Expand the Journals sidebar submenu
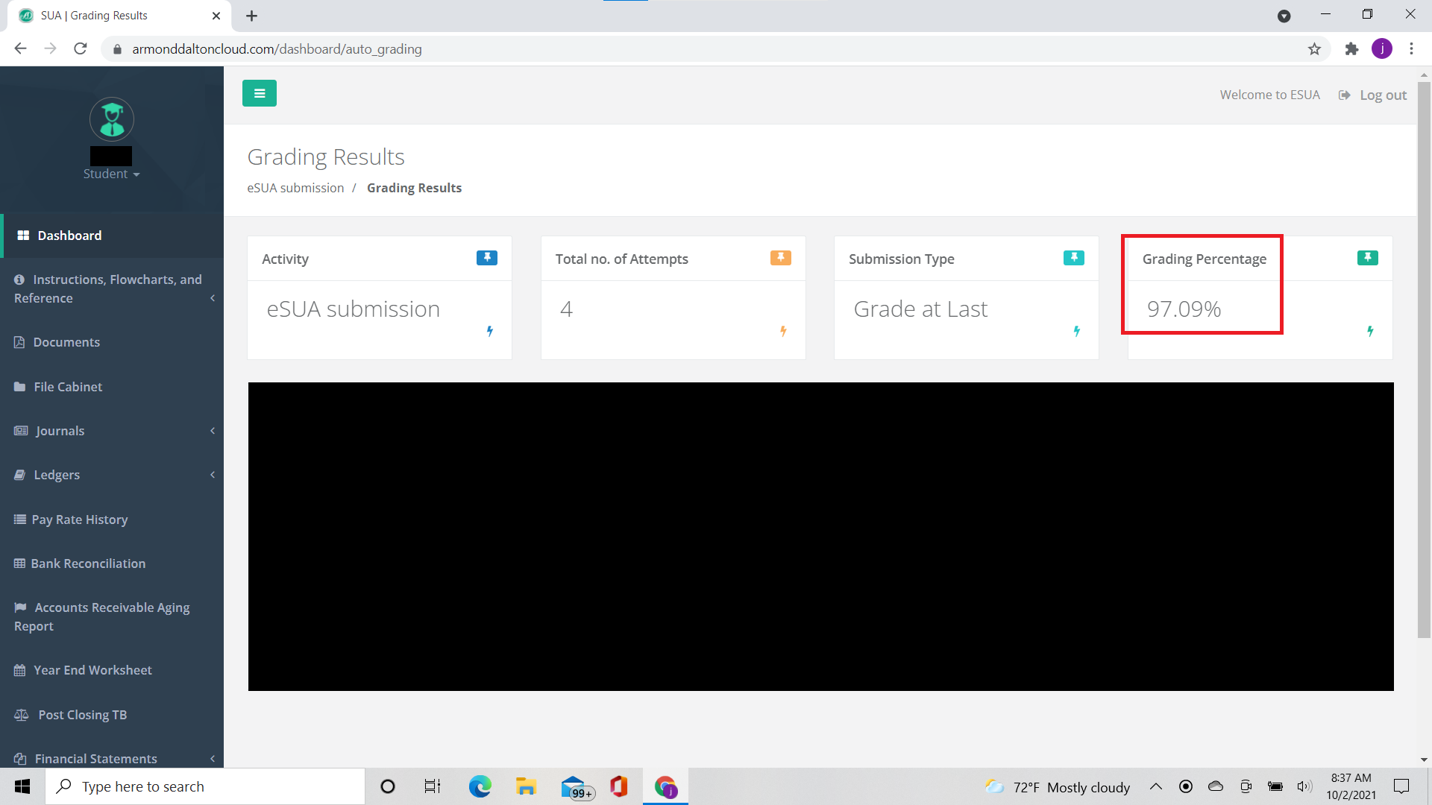 pyautogui.click(x=60, y=431)
